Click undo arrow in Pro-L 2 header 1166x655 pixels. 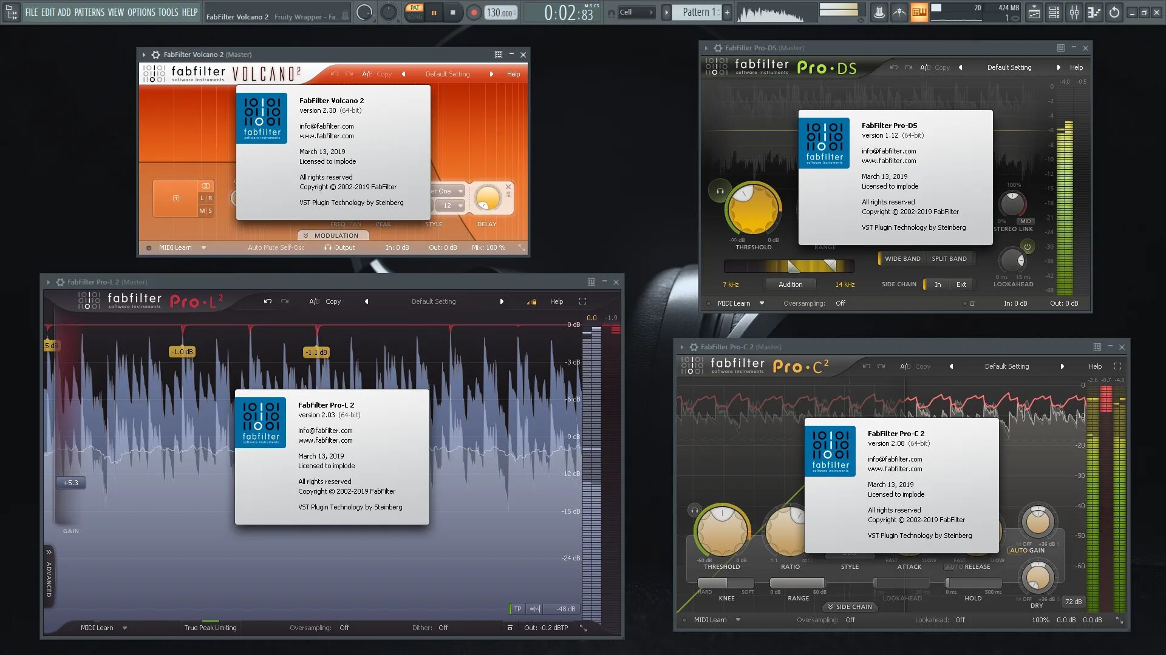(x=267, y=301)
